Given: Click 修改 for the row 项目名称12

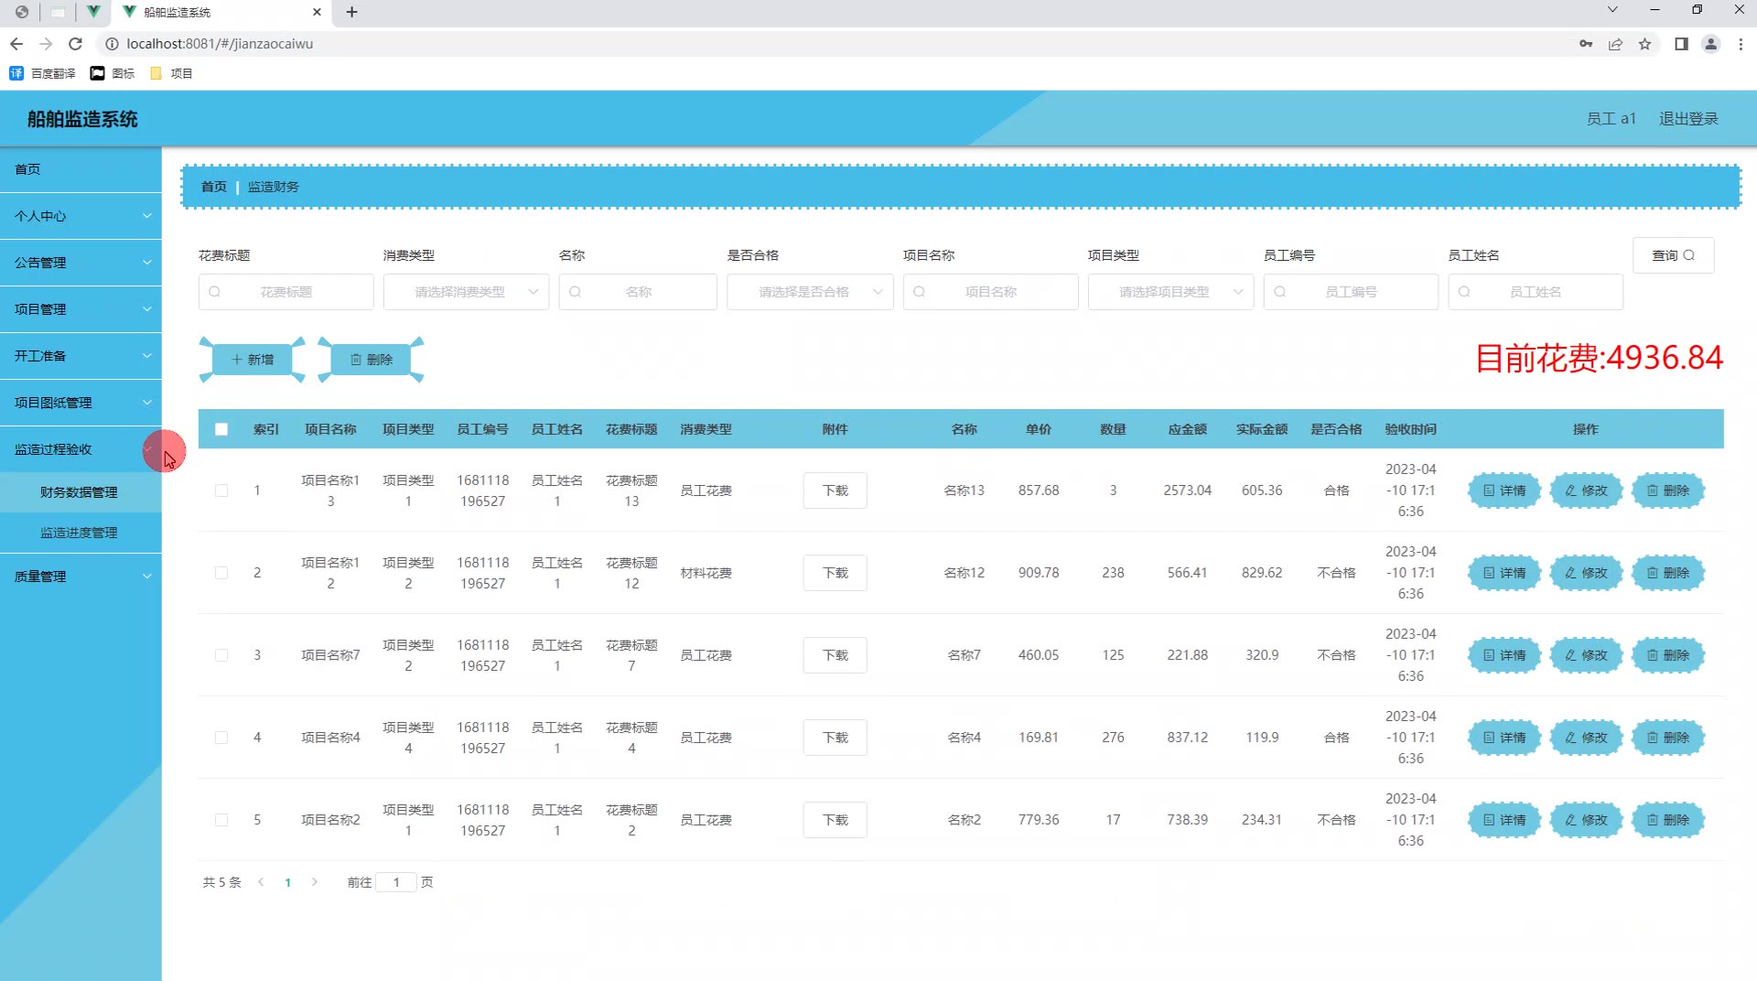Looking at the screenshot, I should tap(1586, 573).
